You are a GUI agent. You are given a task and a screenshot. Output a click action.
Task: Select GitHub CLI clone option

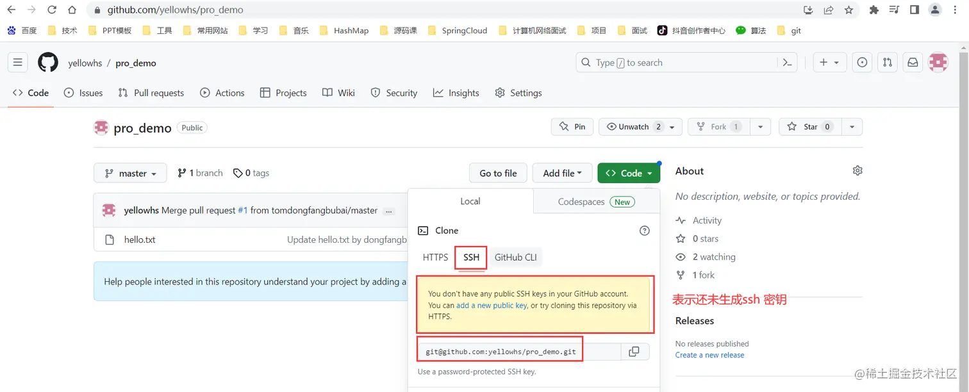pyautogui.click(x=516, y=257)
